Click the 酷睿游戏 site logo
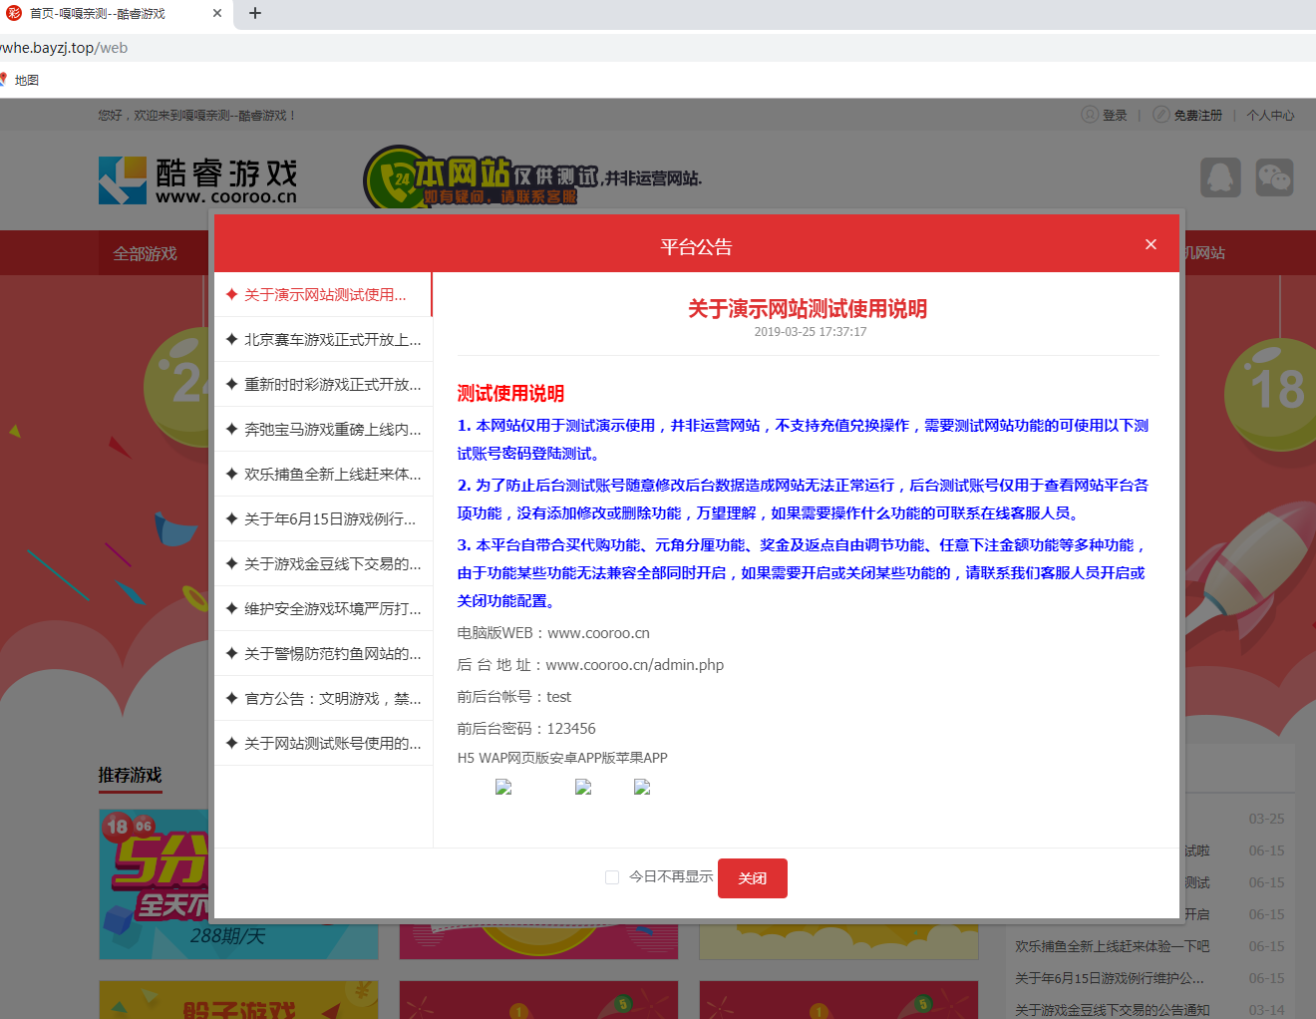 click(198, 180)
